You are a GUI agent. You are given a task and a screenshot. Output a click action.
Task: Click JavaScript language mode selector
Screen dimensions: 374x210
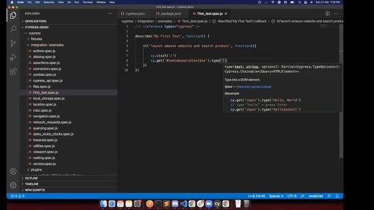click(316, 196)
